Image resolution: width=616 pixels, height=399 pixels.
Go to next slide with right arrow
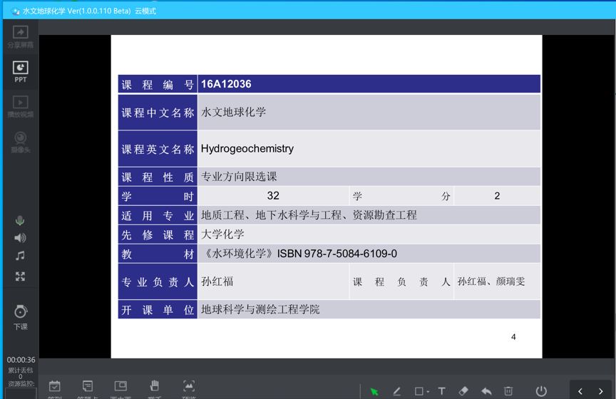pyautogui.click(x=600, y=391)
